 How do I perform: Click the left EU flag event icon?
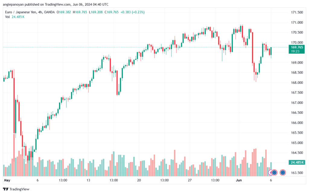pos(275,173)
